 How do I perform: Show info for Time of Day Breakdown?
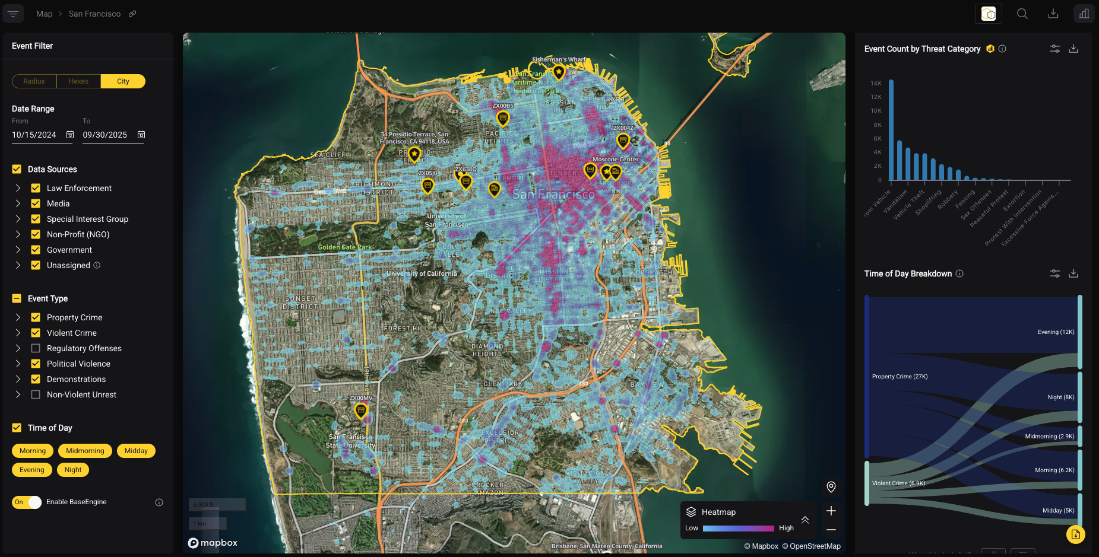coord(959,273)
